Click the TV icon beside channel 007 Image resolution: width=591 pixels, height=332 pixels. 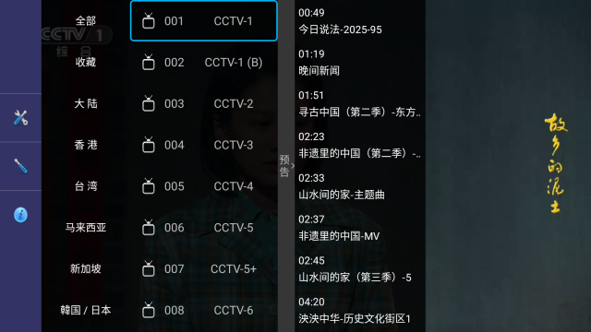pyautogui.click(x=149, y=269)
